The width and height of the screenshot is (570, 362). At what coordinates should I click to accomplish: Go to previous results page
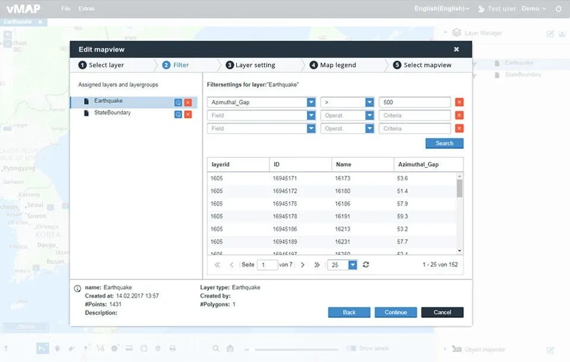pos(232,265)
